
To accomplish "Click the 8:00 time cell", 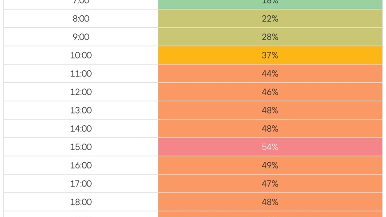I will point(81,19).
